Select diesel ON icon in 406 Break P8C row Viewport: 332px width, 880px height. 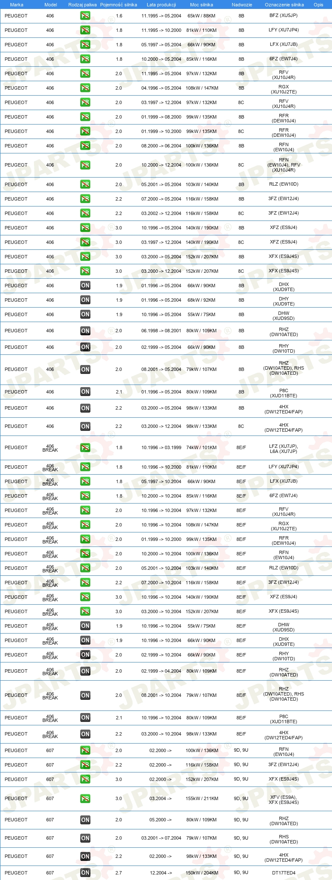click(85, 718)
